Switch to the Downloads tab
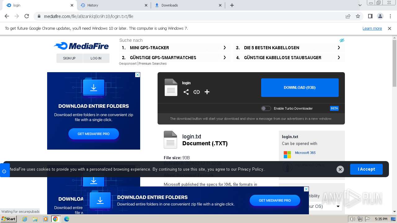Screen dimensions: 397x223 [x=188, y=5]
